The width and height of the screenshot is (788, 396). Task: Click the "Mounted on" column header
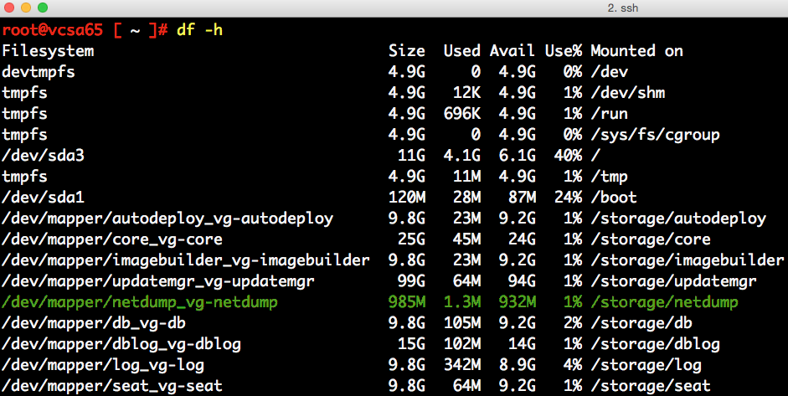pyautogui.click(x=636, y=51)
